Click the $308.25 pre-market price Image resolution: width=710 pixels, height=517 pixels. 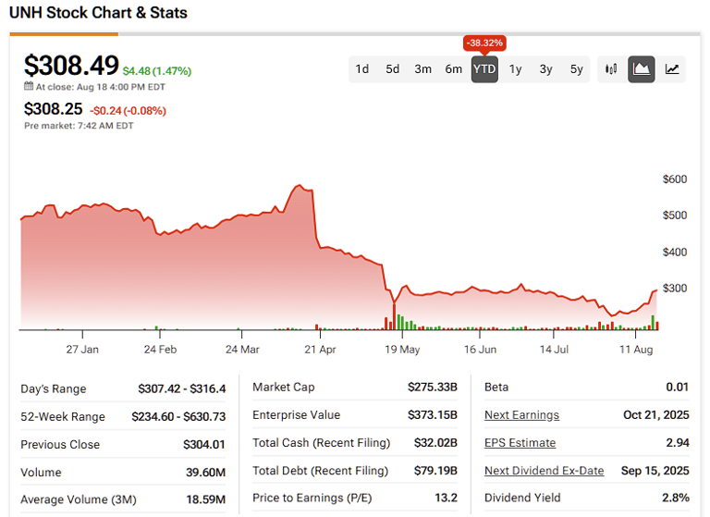[x=53, y=109]
